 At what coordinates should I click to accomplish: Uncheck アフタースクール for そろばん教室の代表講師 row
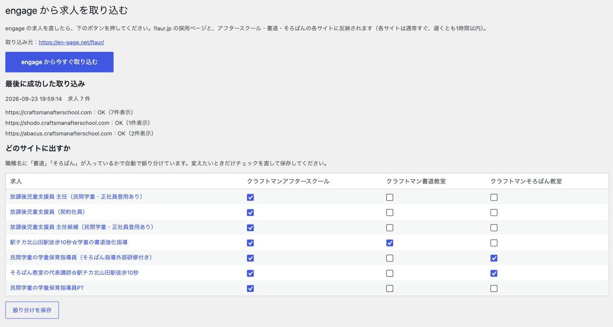click(x=250, y=273)
